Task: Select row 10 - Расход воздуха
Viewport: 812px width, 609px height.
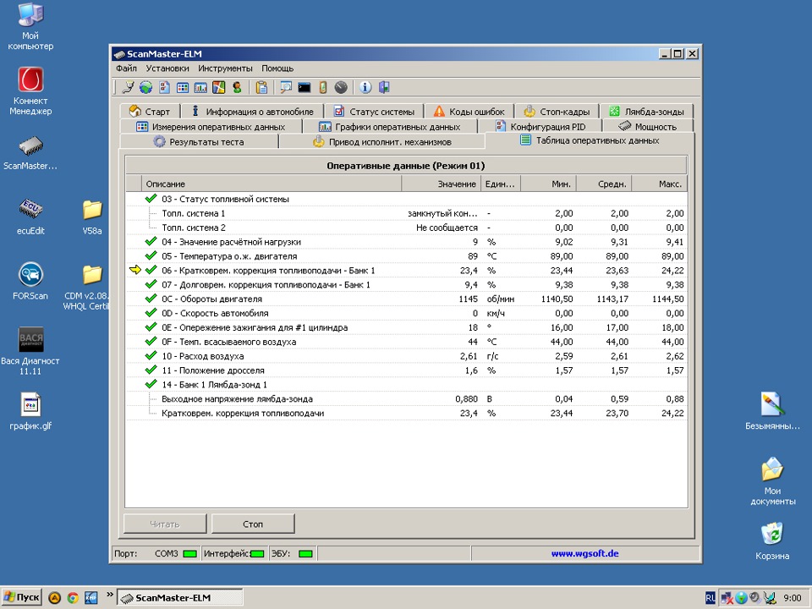Action: click(407, 356)
